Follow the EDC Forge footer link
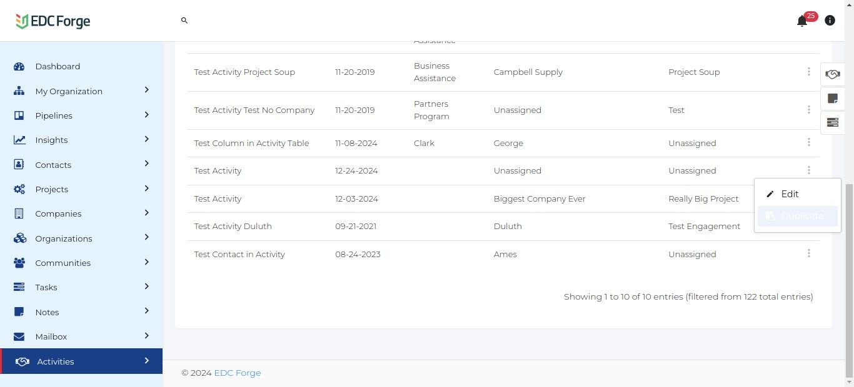The image size is (854, 387). [x=237, y=373]
